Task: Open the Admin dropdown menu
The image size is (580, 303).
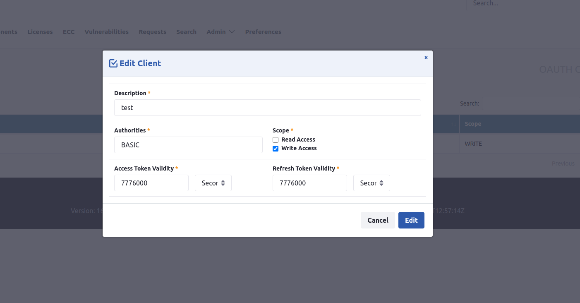Action: pyautogui.click(x=220, y=31)
